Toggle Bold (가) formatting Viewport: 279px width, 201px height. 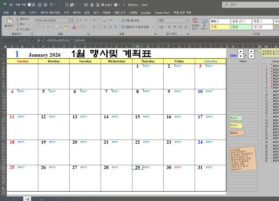click(38, 27)
